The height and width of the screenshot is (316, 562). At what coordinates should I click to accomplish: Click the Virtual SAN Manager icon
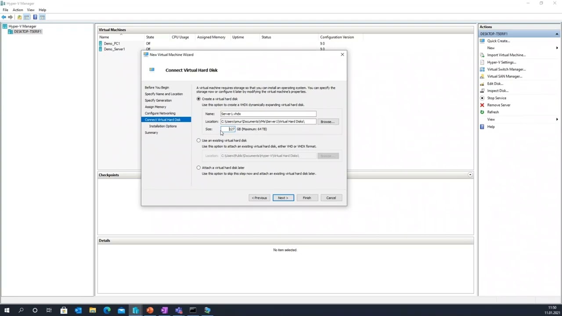pos(482,76)
